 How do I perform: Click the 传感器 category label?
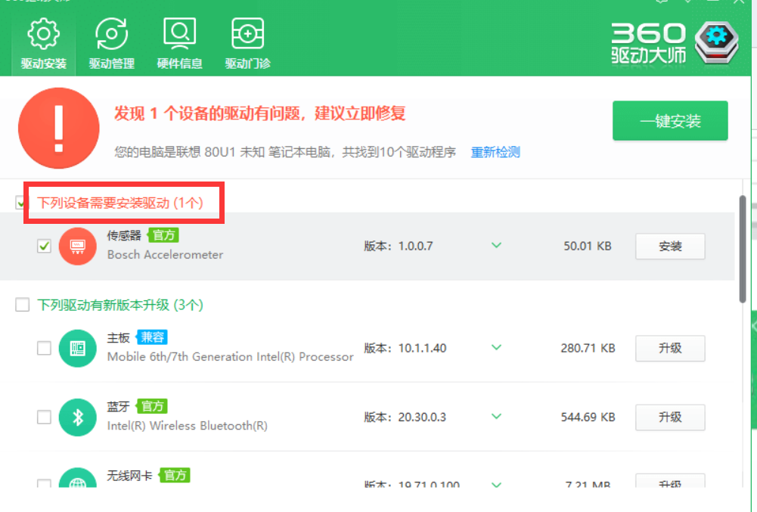[x=124, y=235]
